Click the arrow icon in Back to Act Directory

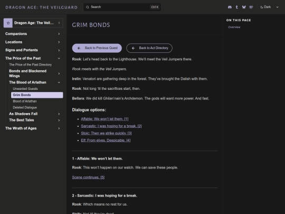pos(133,48)
